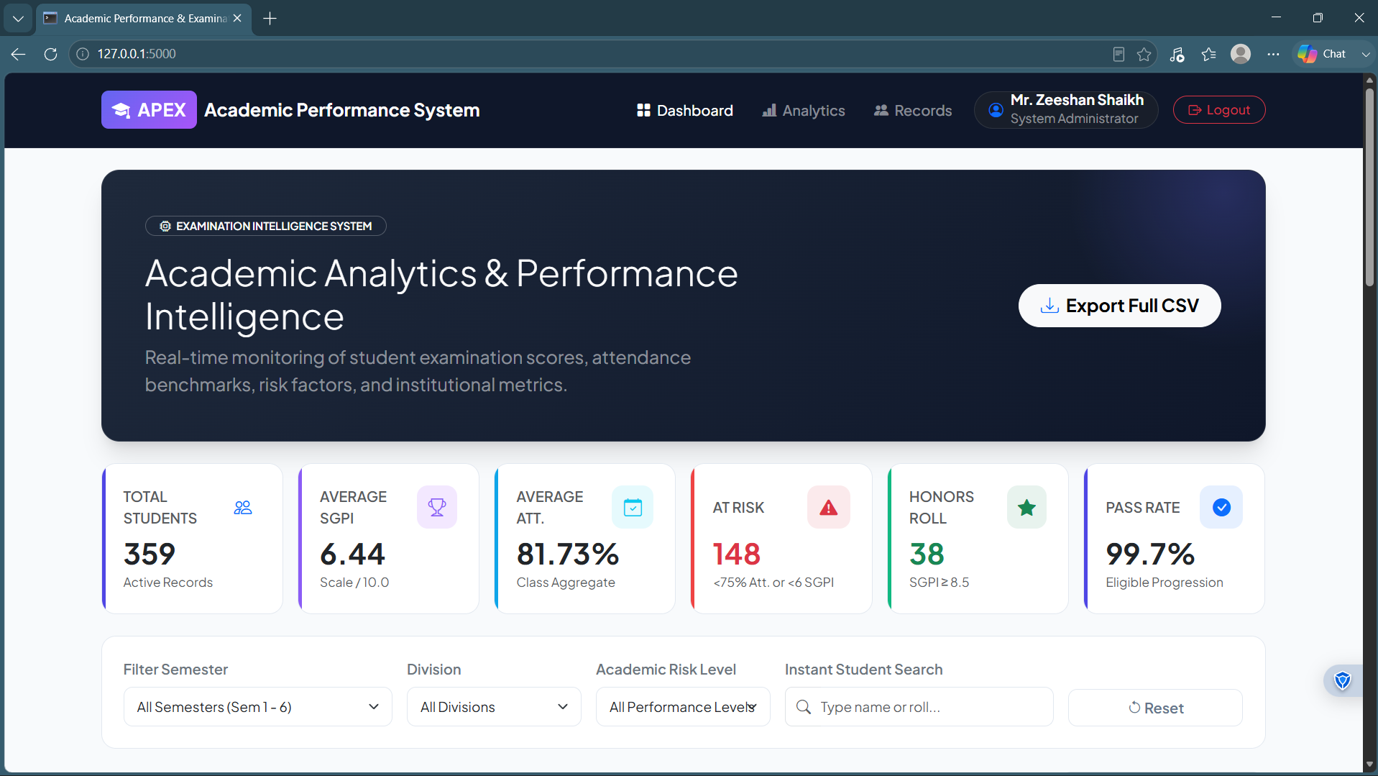Click the Total Students people icon
1378x776 pixels.
pos(243,508)
